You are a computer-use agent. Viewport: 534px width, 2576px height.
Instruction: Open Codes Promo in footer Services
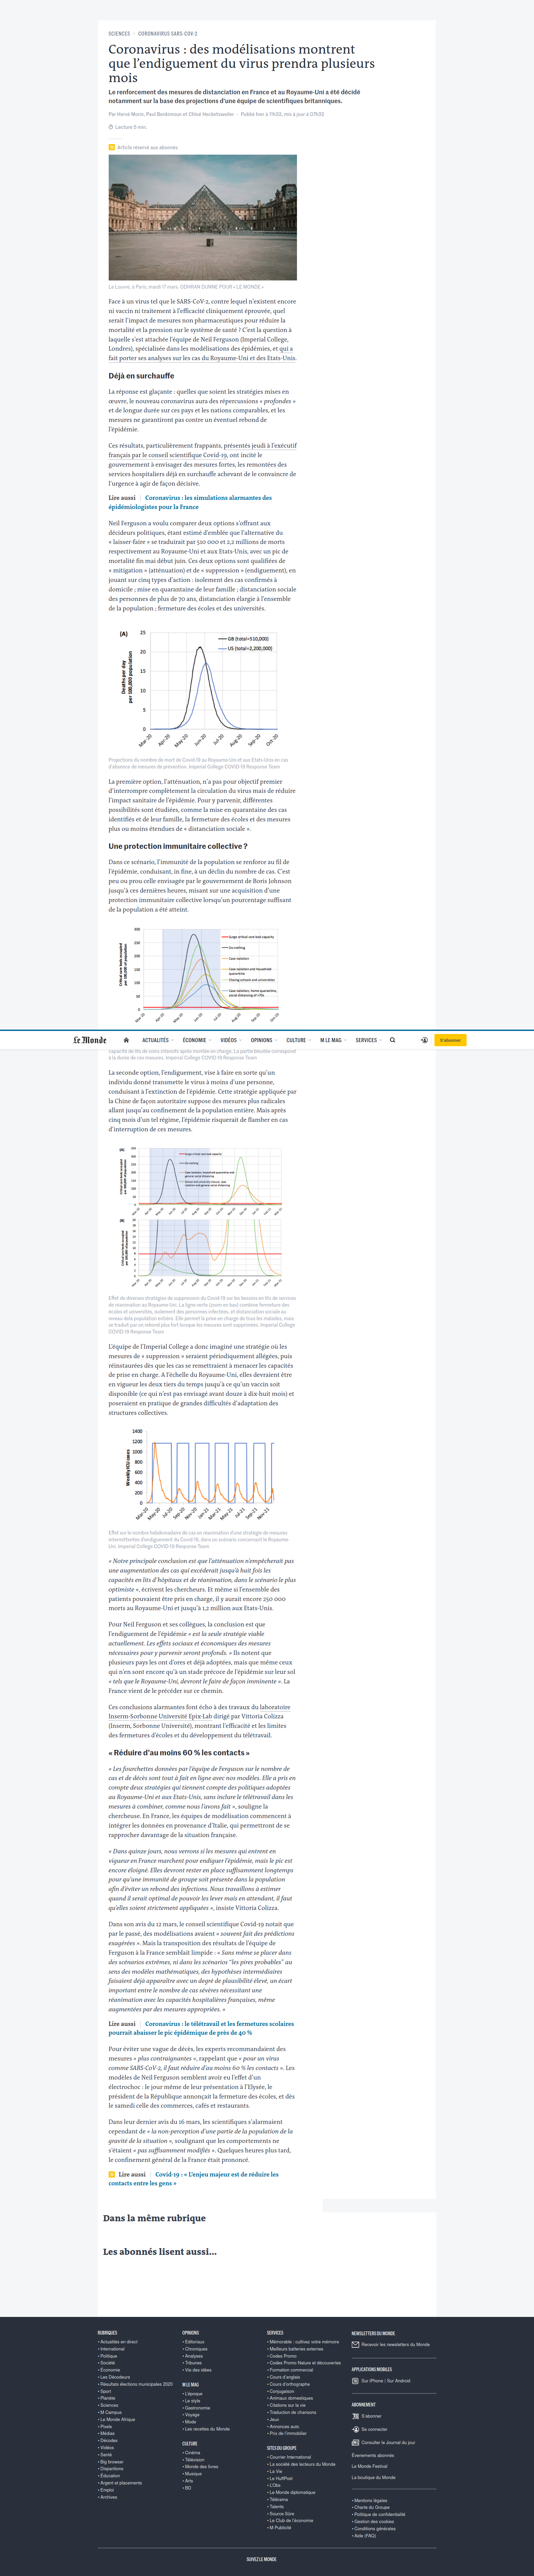[282, 2356]
